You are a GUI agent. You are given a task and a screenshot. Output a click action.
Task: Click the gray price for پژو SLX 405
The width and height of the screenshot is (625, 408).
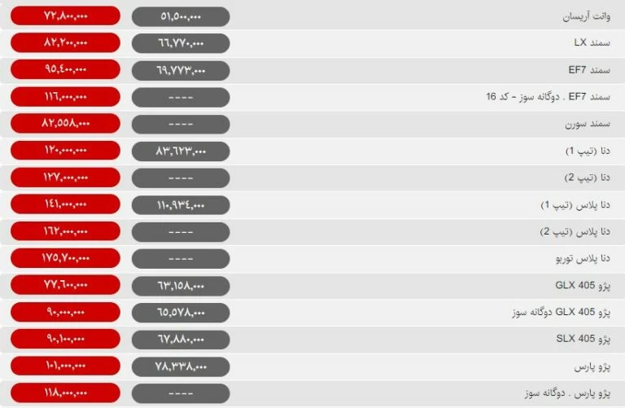click(180, 339)
